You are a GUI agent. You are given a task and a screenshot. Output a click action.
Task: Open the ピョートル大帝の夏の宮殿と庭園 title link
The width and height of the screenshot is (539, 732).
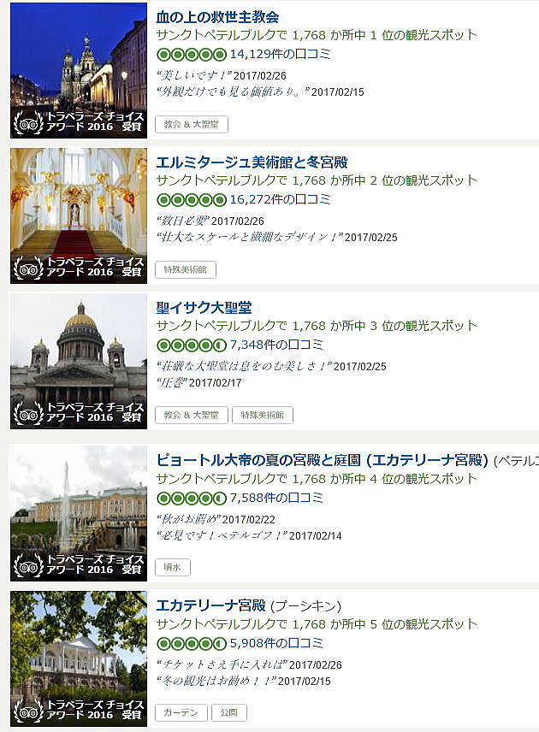(323, 460)
